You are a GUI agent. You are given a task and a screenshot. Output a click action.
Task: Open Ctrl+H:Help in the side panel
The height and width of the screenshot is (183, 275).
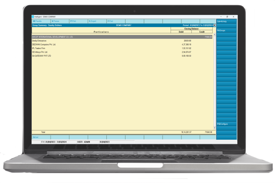[x=226, y=22]
